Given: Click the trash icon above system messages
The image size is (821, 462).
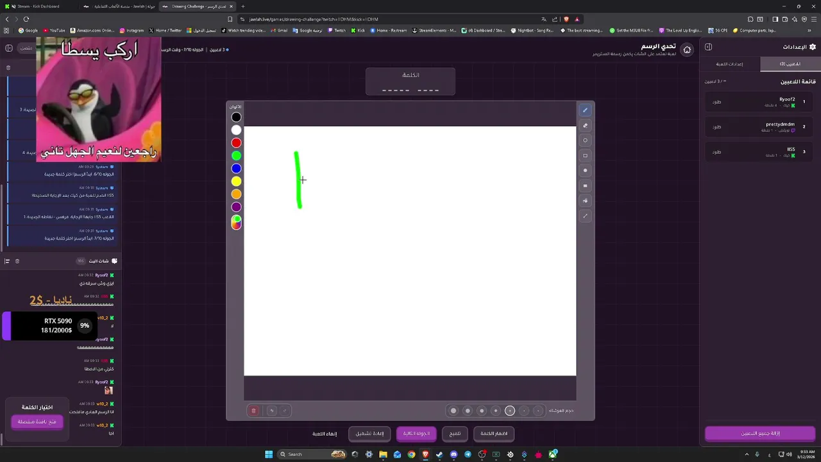Looking at the screenshot, I should [8, 67].
